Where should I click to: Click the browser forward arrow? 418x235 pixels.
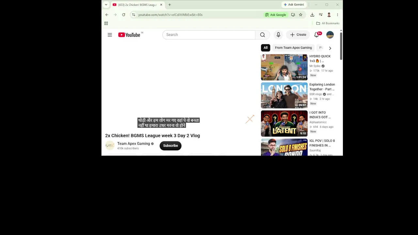(115, 15)
